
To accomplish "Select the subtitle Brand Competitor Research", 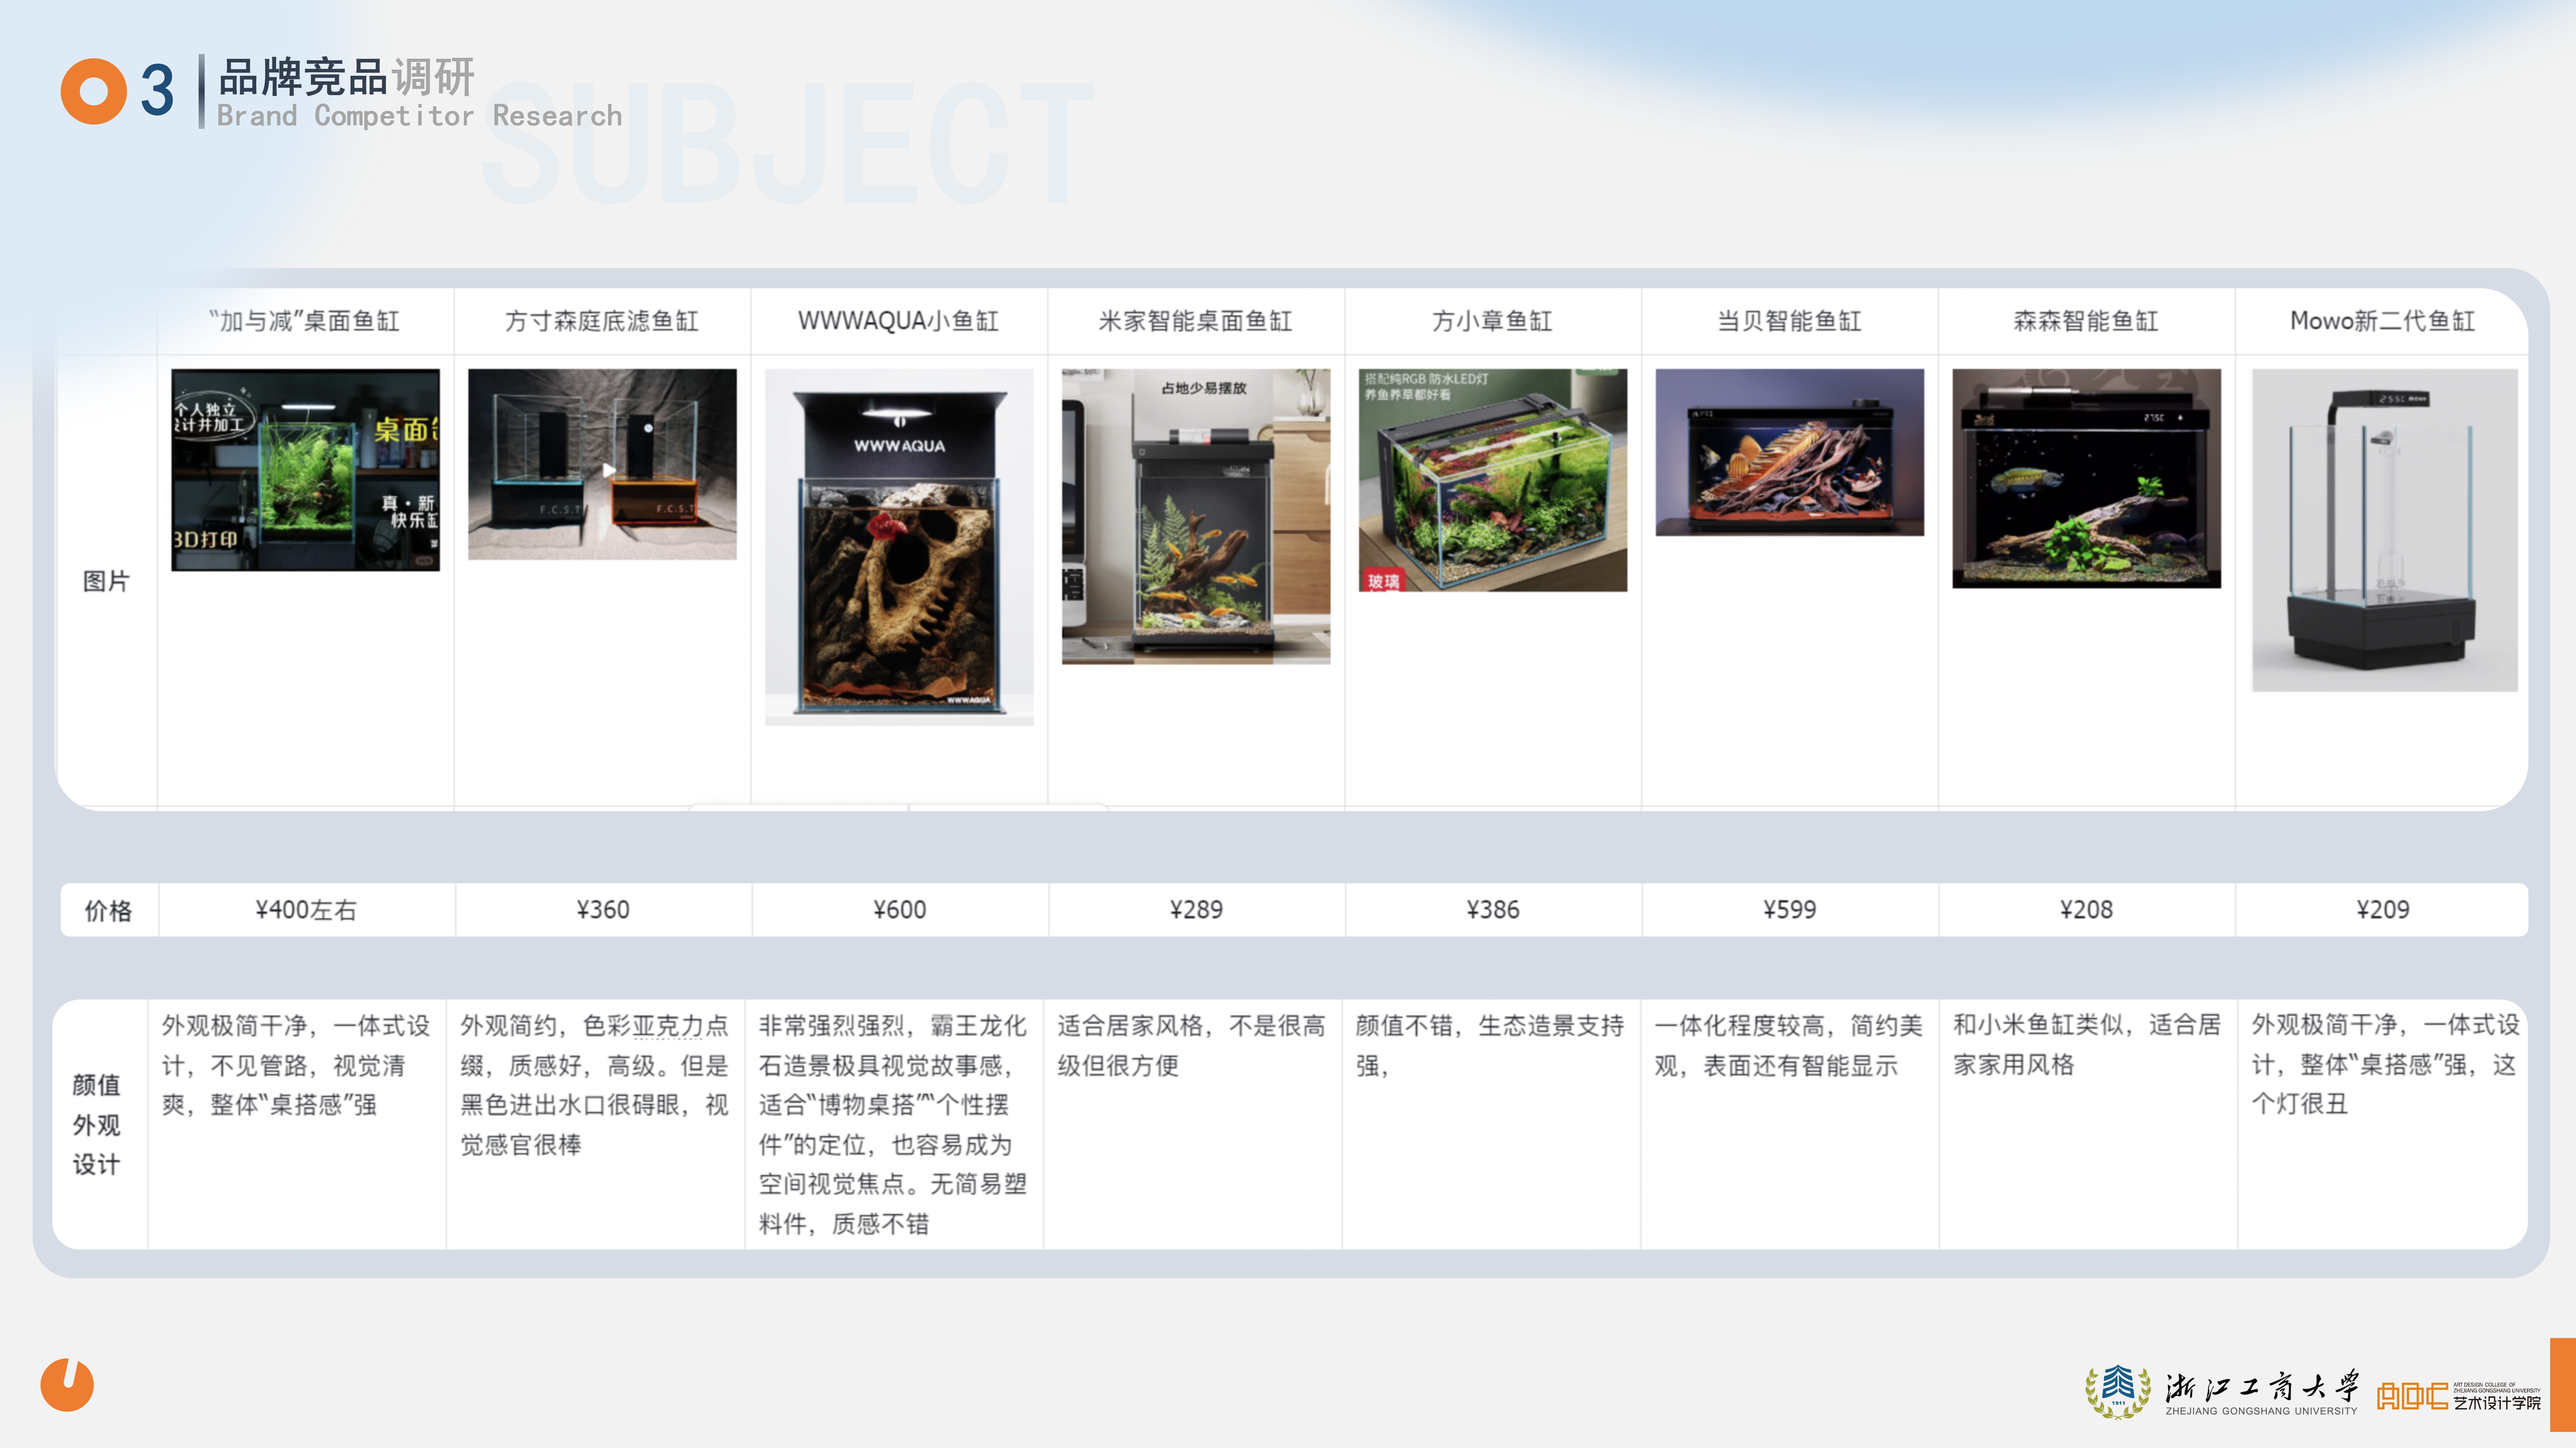I will coord(419,116).
